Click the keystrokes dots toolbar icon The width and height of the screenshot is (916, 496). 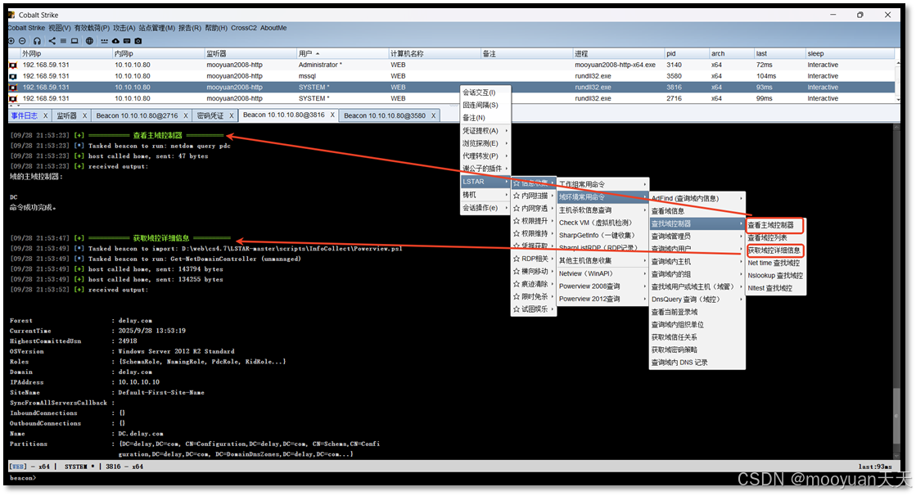[105, 41]
